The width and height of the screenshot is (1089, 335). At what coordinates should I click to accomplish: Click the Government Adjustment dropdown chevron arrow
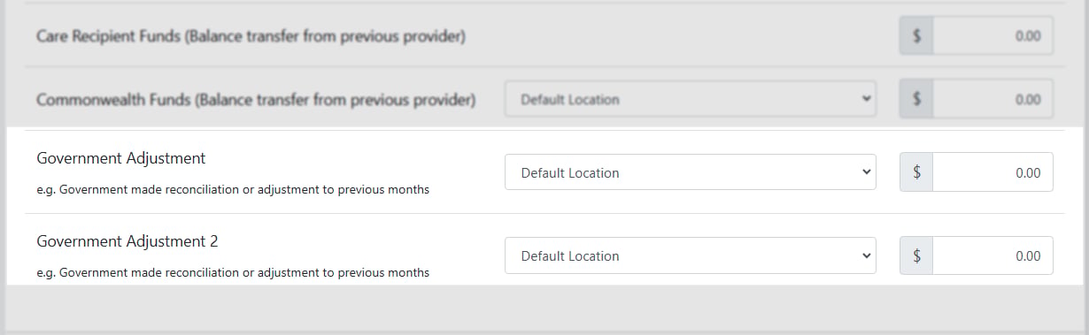(866, 172)
